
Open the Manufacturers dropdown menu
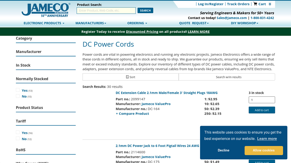click(91, 23)
